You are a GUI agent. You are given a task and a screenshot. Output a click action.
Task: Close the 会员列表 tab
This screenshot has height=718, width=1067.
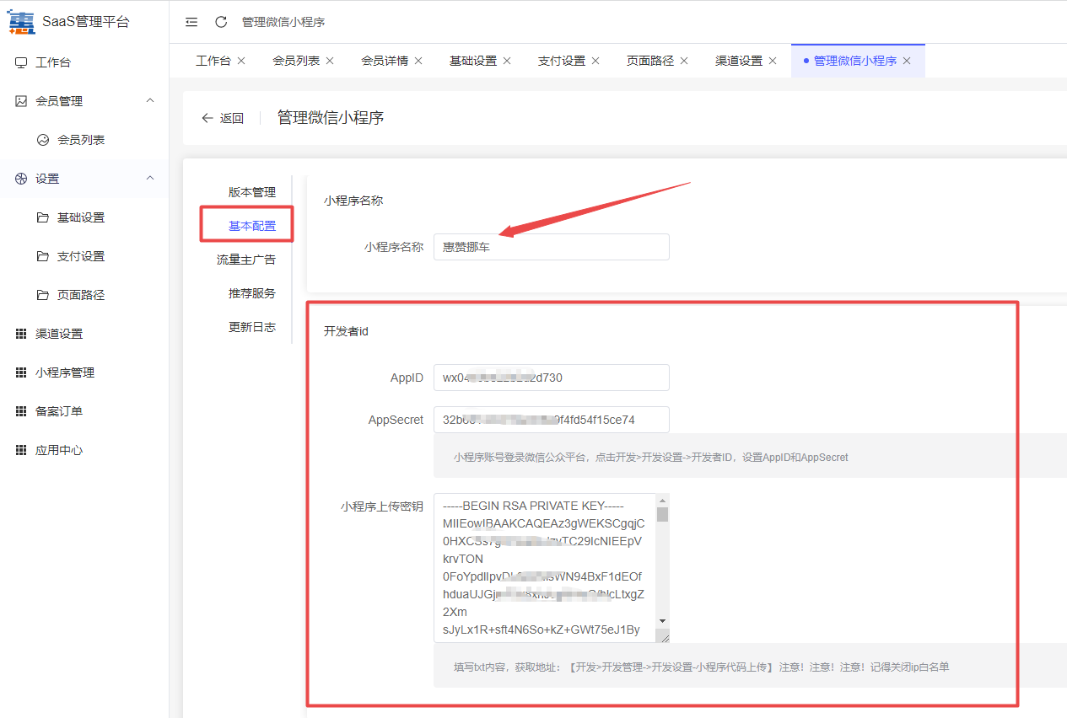pos(330,61)
